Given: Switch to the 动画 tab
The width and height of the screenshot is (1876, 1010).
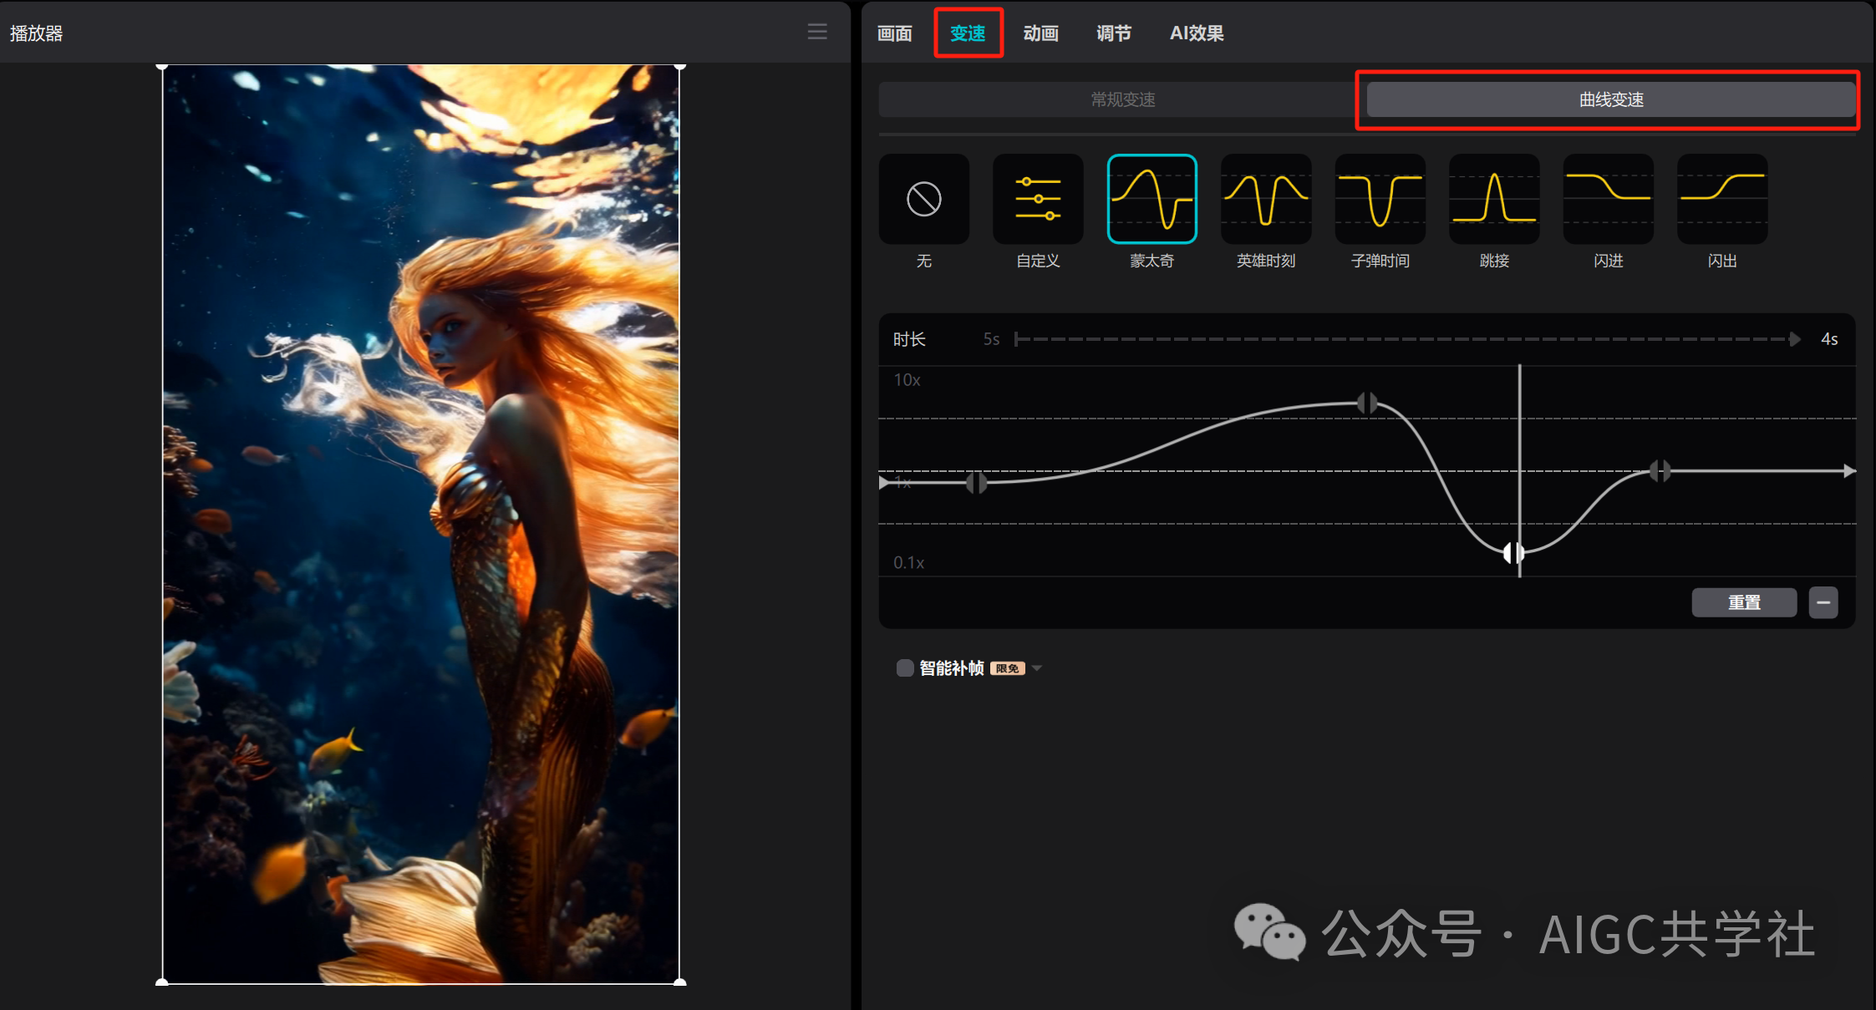Looking at the screenshot, I should click(x=1040, y=33).
